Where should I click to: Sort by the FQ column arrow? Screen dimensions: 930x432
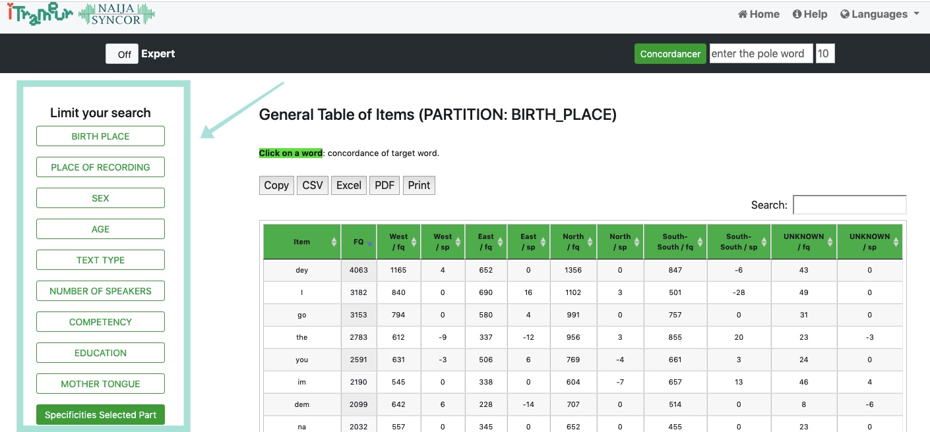[x=369, y=242]
